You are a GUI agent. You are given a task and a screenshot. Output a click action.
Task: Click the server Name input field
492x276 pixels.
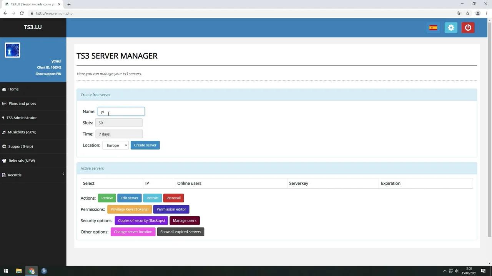(121, 112)
